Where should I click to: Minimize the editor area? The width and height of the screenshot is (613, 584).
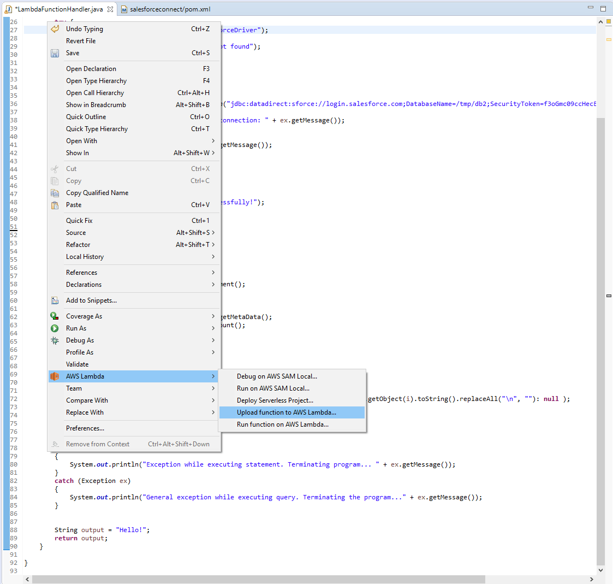pyautogui.click(x=590, y=8)
